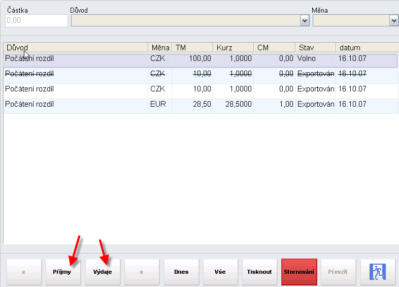
Task: Show all entries with Vše button
Action: [220, 272]
